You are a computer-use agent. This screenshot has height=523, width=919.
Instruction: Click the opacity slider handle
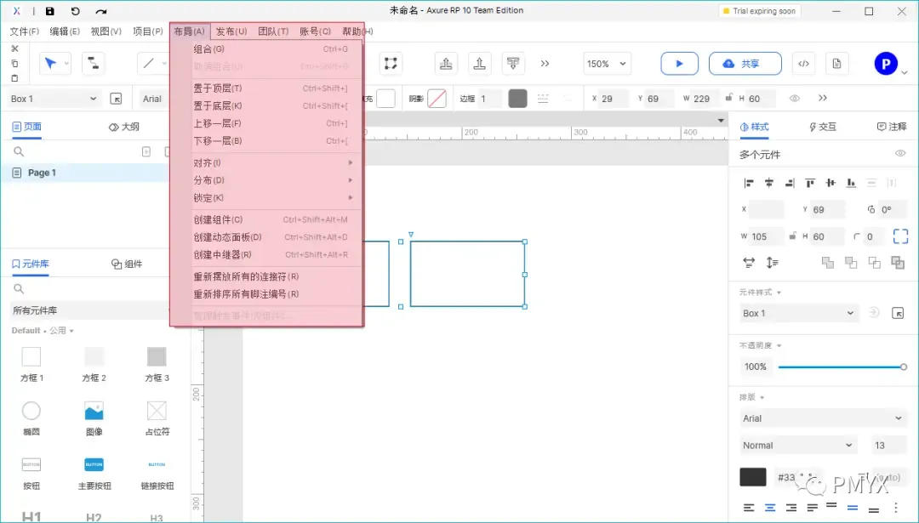903,367
